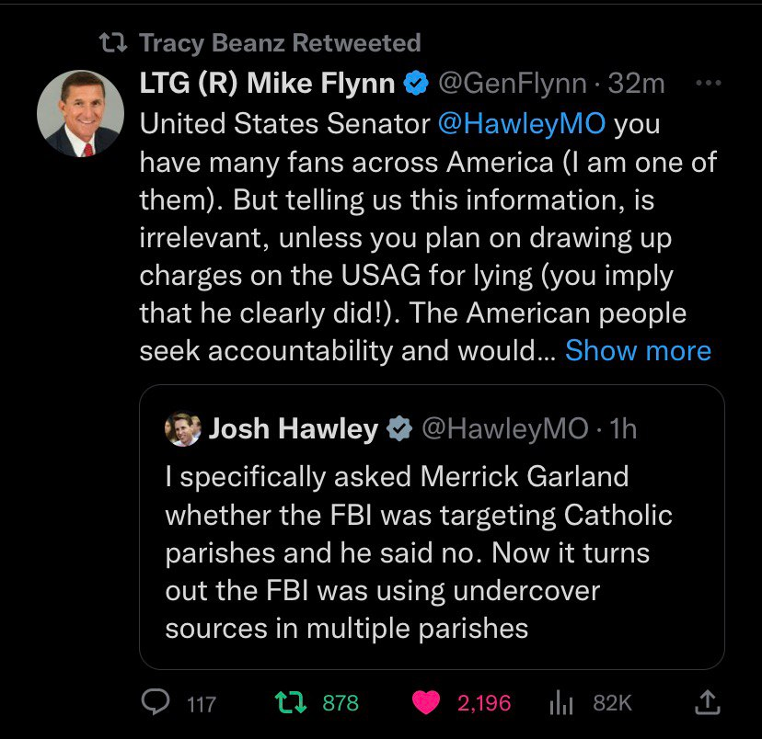The height and width of the screenshot is (739, 762).
Task: Open Mike Flynn's profile picture
Action: [80, 114]
